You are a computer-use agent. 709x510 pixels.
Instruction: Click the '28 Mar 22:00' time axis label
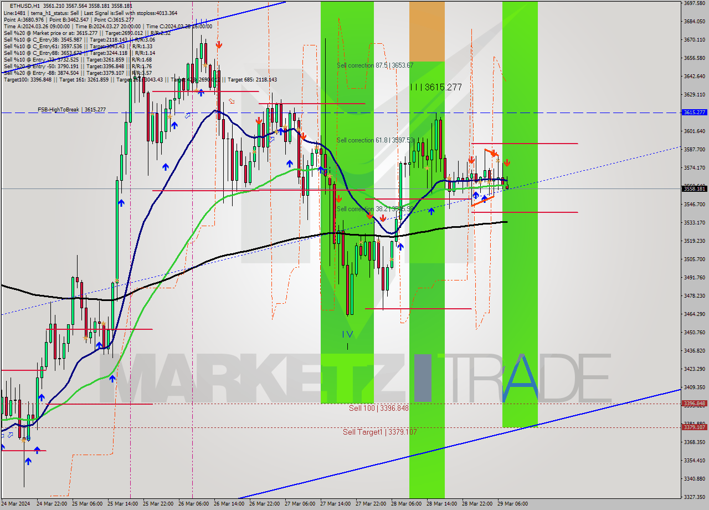coord(477,504)
